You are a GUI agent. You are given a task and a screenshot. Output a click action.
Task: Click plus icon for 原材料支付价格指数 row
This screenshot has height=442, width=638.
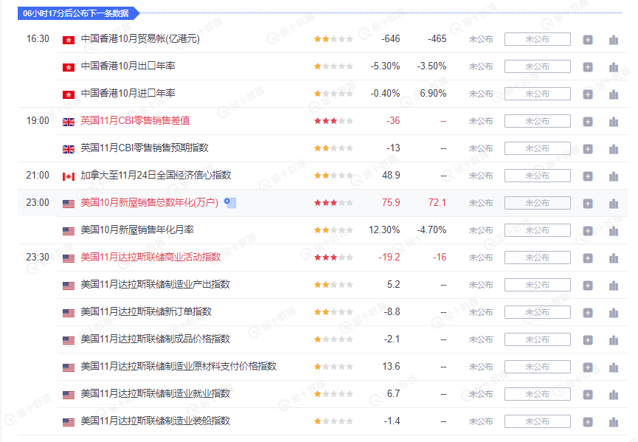click(x=588, y=367)
